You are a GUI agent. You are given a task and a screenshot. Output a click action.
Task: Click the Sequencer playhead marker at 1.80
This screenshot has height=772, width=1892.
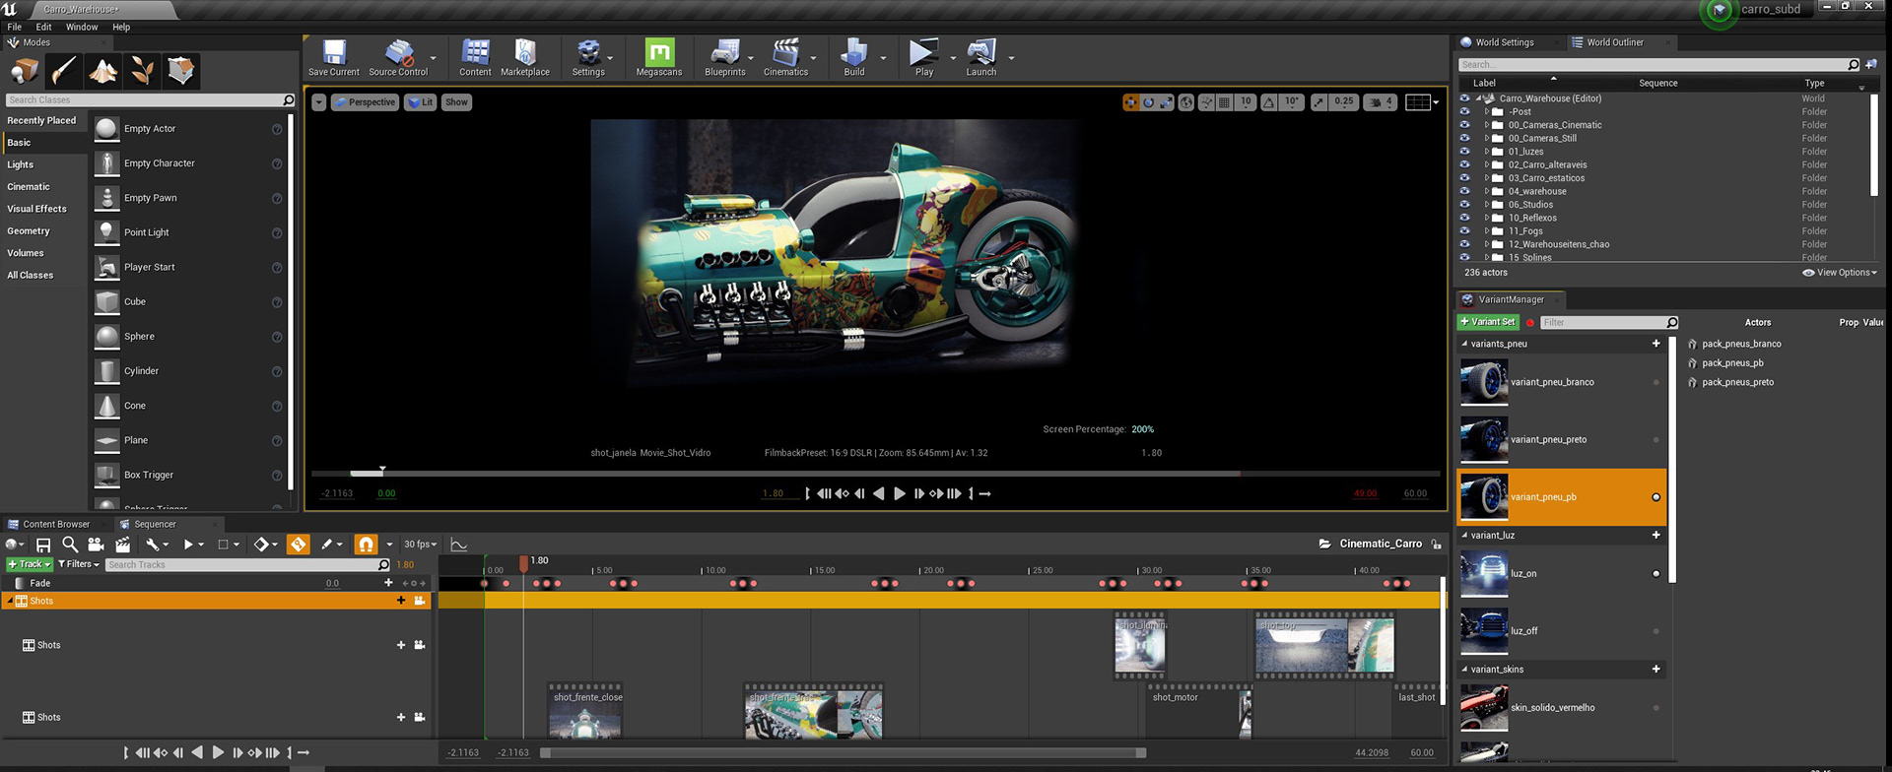[523, 563]
